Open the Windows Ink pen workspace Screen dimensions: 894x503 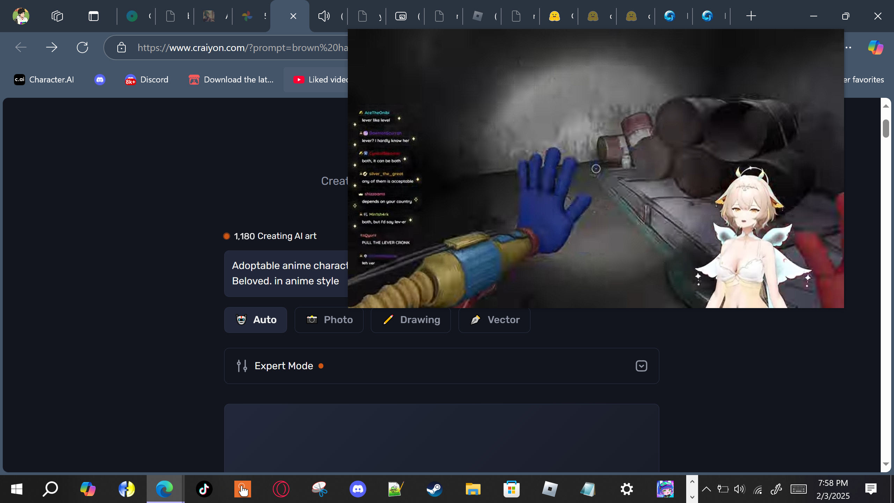776,489
